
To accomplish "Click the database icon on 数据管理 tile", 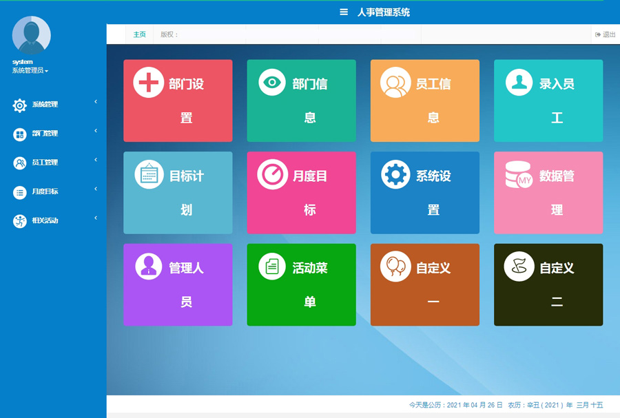I will [519, 175].
